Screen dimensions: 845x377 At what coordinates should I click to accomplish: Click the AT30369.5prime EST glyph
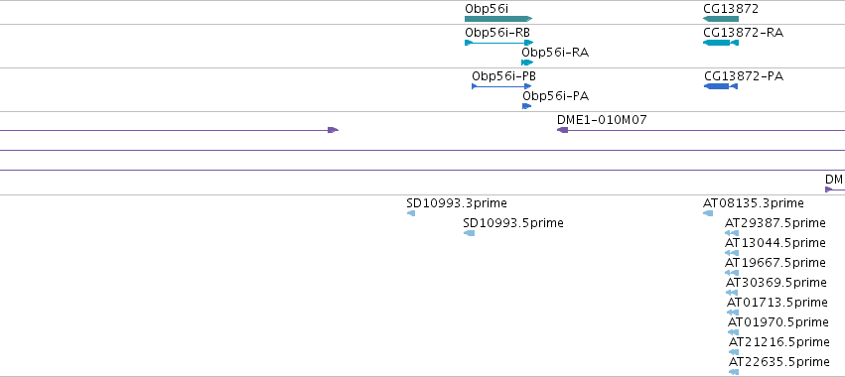click(731, 293)
